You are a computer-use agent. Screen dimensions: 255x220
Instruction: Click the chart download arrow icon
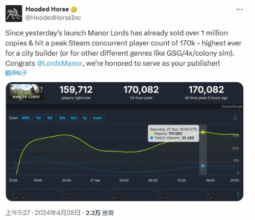tap(236, 117)
